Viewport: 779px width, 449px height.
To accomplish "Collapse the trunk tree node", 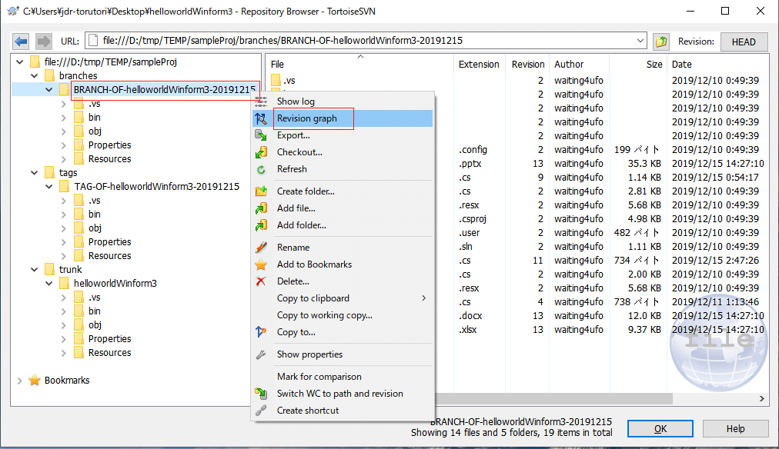I will point(35,269).
